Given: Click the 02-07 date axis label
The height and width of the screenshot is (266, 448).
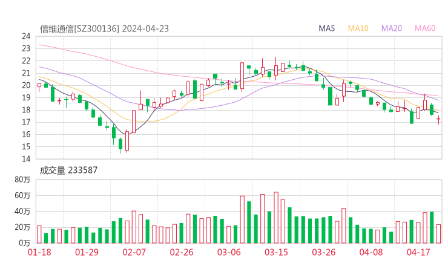Looking at the screenshot, I should pyautogui.click(x=134, y=252).
